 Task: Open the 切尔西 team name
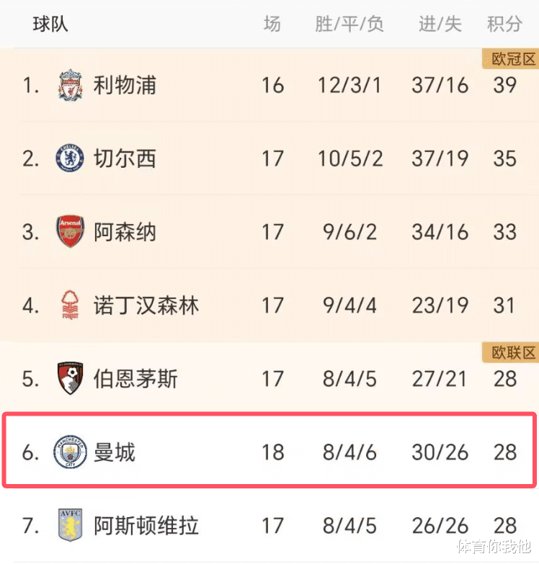click(x=125, y=158)
